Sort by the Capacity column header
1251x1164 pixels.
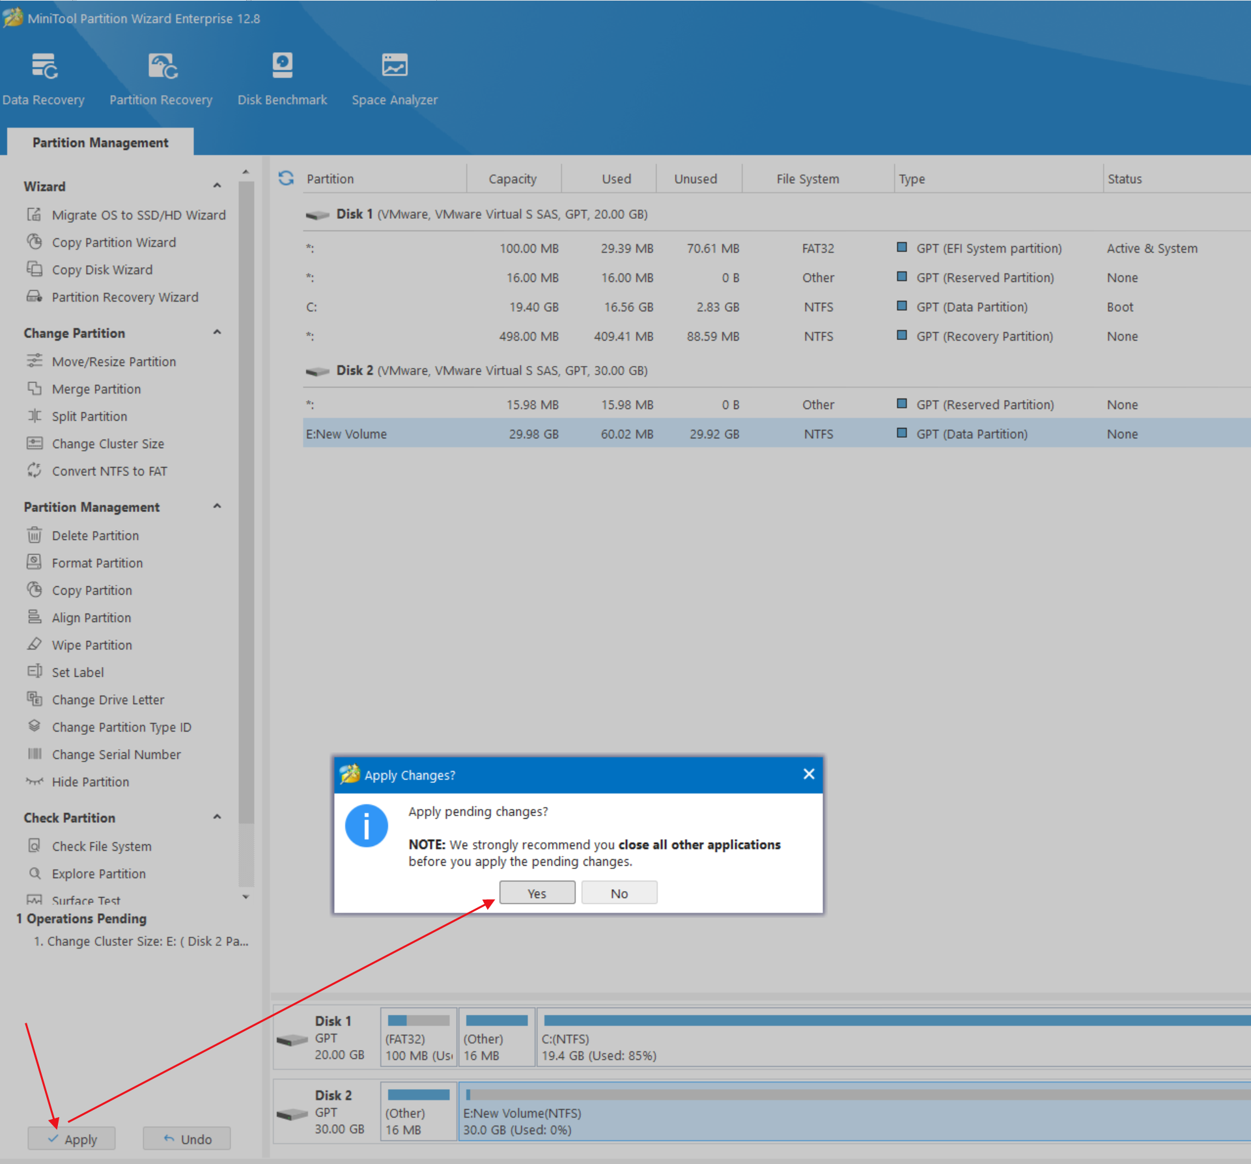[513, 178]
